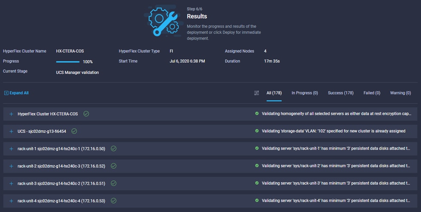Switch to the Success (178) tab

[x=340, y=93]
